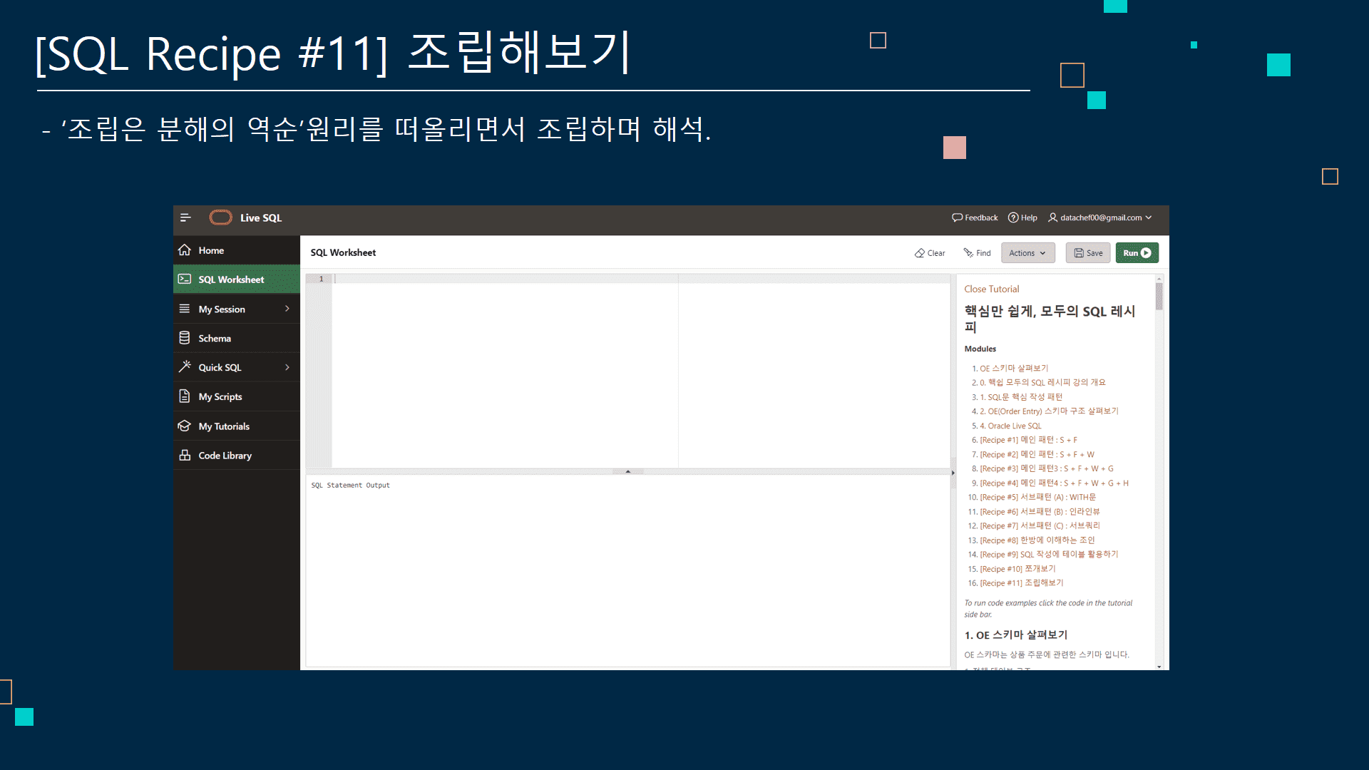This screenshot has width=1369, height=770.
Task: Open Code Library in the sidebar
Action: (237, 455)
